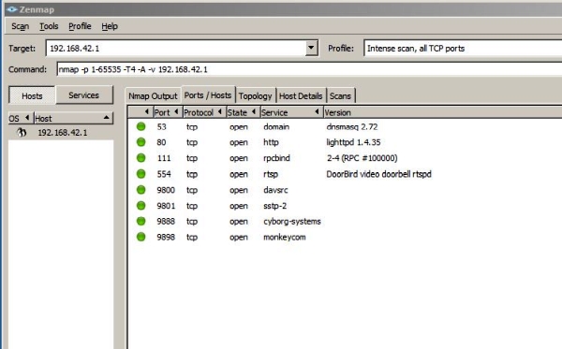The width and height of the screenshot is (562, 349).
Task: Switch to the Topology tab
Action: click(x=255, y=96)
